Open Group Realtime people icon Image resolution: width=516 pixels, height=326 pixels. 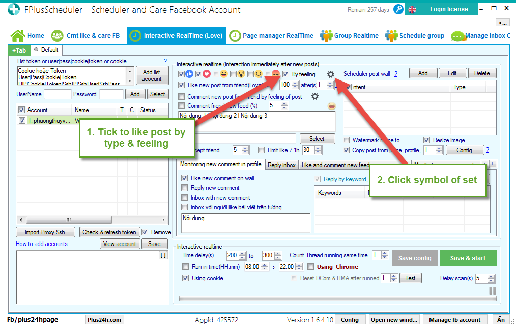[326, 36]
